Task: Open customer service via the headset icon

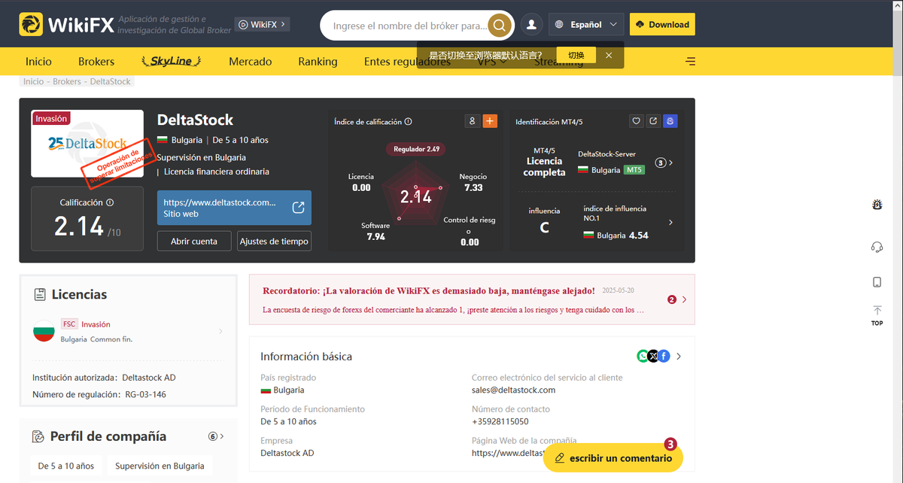Action: coord(877,247)
